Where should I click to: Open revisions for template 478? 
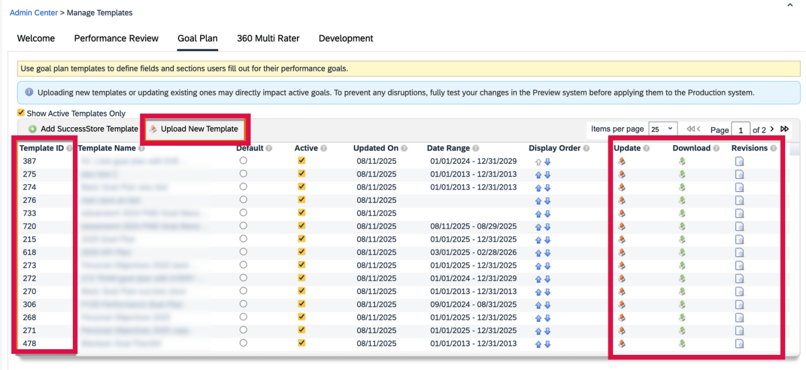click(x=739, y=343)
